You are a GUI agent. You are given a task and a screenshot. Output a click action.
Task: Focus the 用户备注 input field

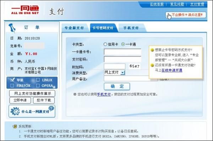131,78
